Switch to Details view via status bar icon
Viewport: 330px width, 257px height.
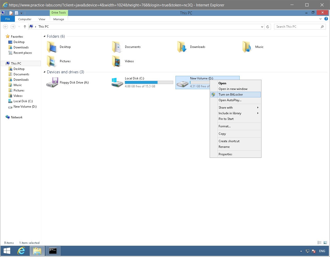pyautogui.click(x=319, y=242)
